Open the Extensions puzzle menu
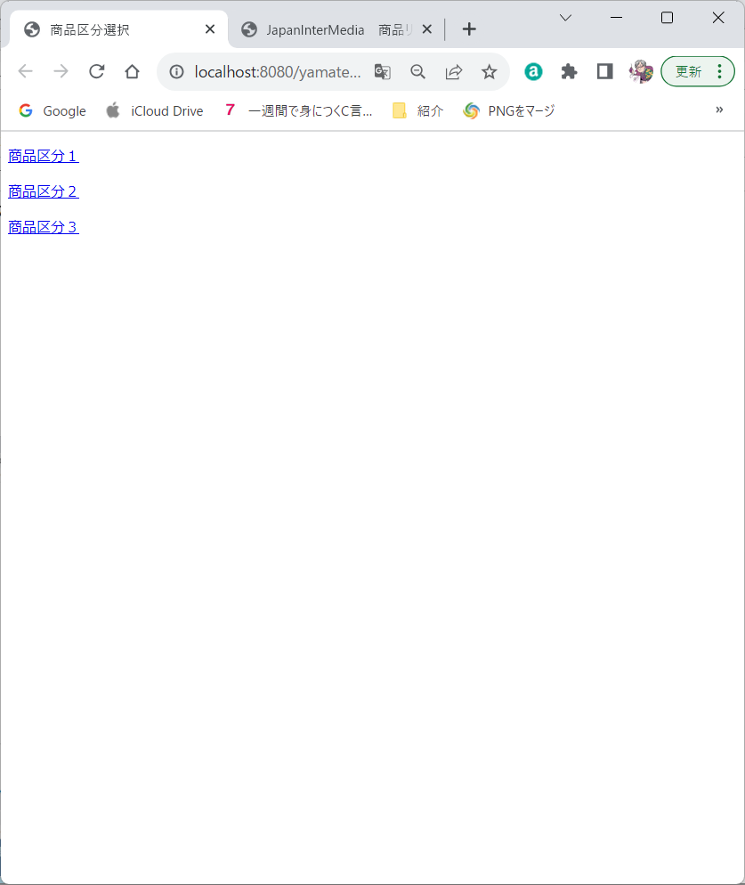The image size is (745, 885). [x=569, y=72]
